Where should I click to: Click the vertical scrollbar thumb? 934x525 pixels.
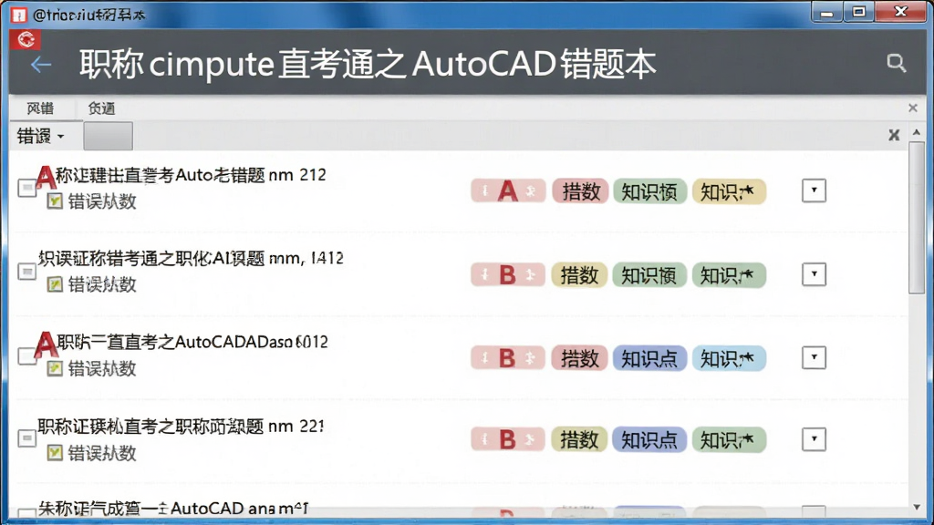tap(916, 217)
